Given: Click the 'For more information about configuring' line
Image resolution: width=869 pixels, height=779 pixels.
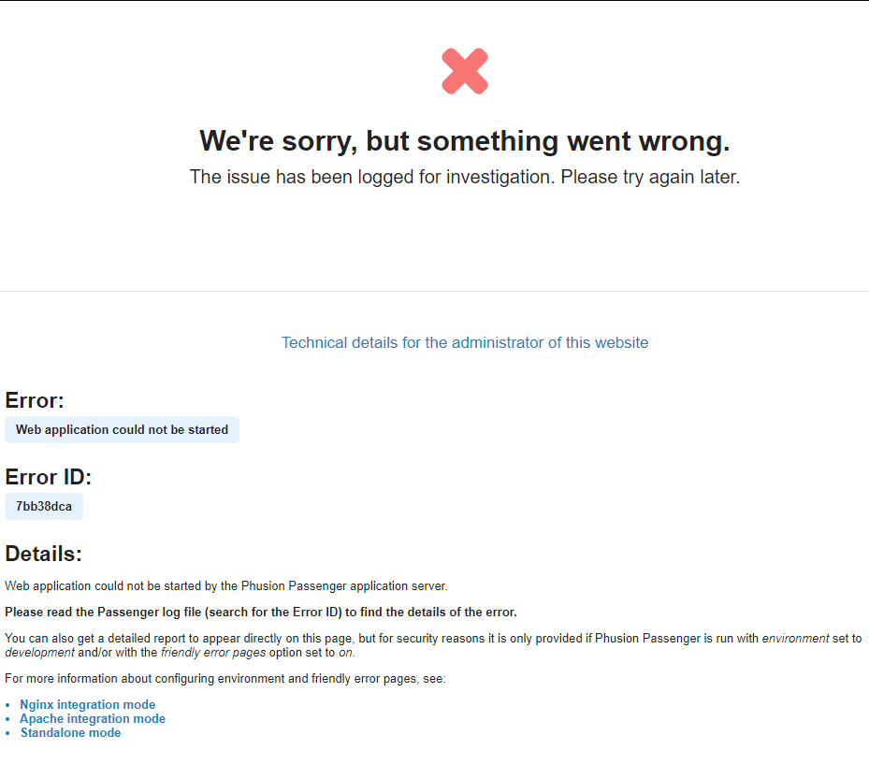Looking at the screenshot, I should click(x=224, y=679).
